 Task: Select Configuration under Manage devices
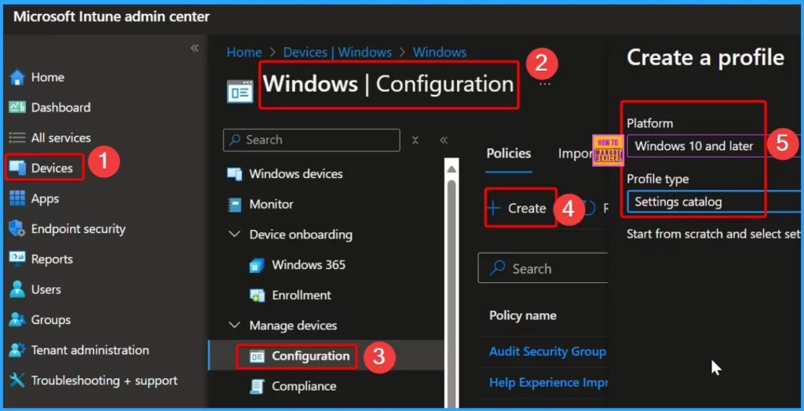tap(311, 356)
